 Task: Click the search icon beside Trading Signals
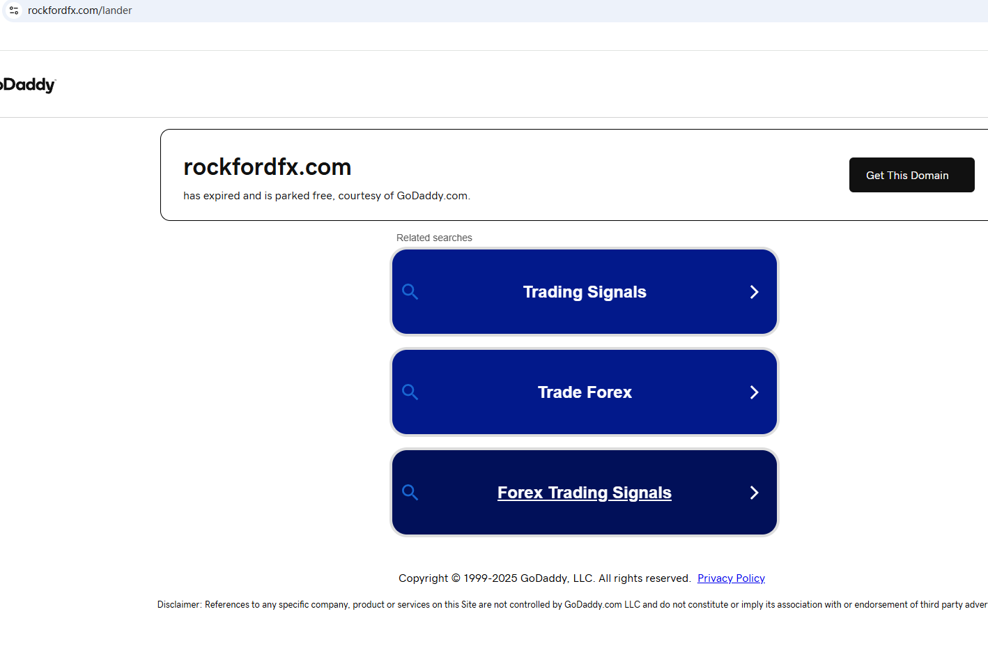tap(410, 292)
